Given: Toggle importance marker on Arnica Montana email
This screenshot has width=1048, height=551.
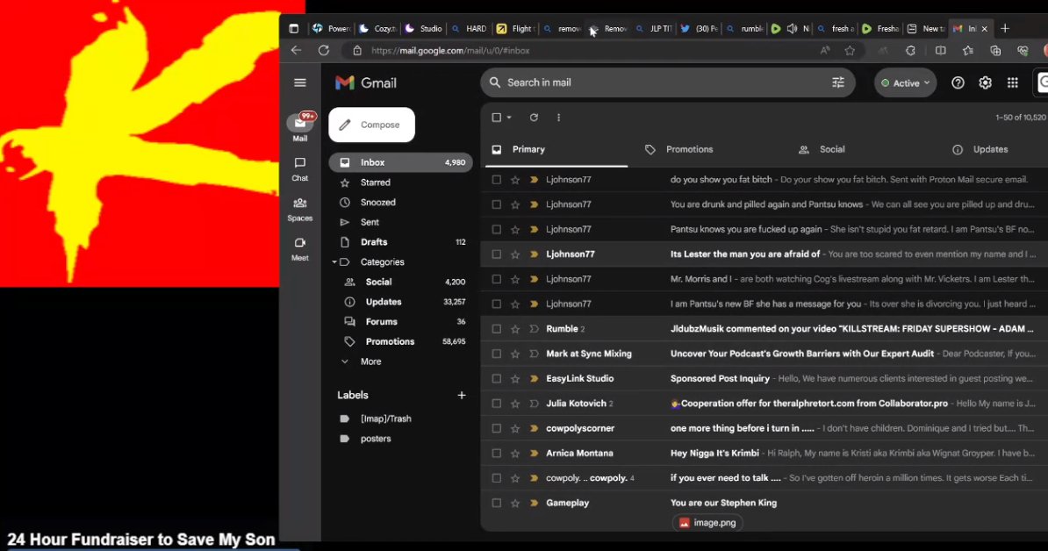Looking at the screenshot, I should click(534, 454).
